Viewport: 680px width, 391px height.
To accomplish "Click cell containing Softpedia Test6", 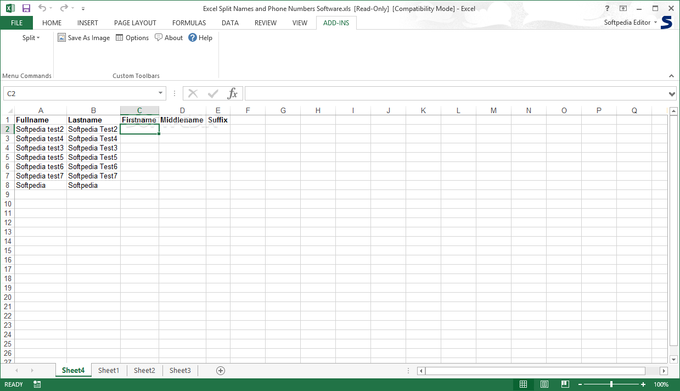I will (93, 166).
